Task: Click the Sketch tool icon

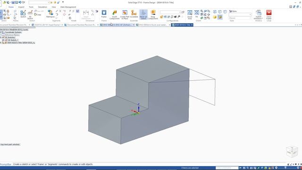Action: (x=23, y=14)
